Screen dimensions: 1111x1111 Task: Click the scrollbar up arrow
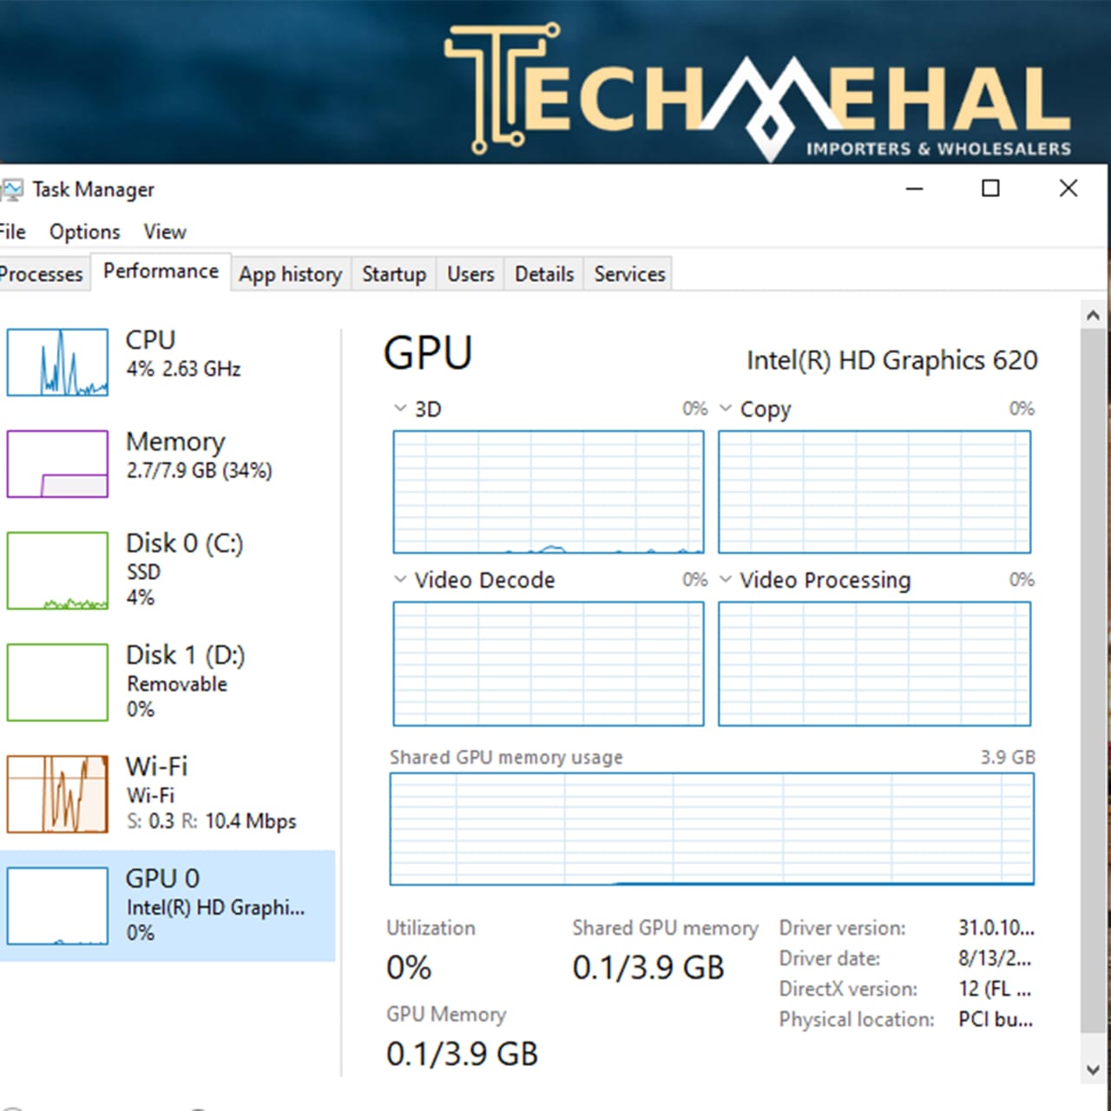[x=1093, y=315]
